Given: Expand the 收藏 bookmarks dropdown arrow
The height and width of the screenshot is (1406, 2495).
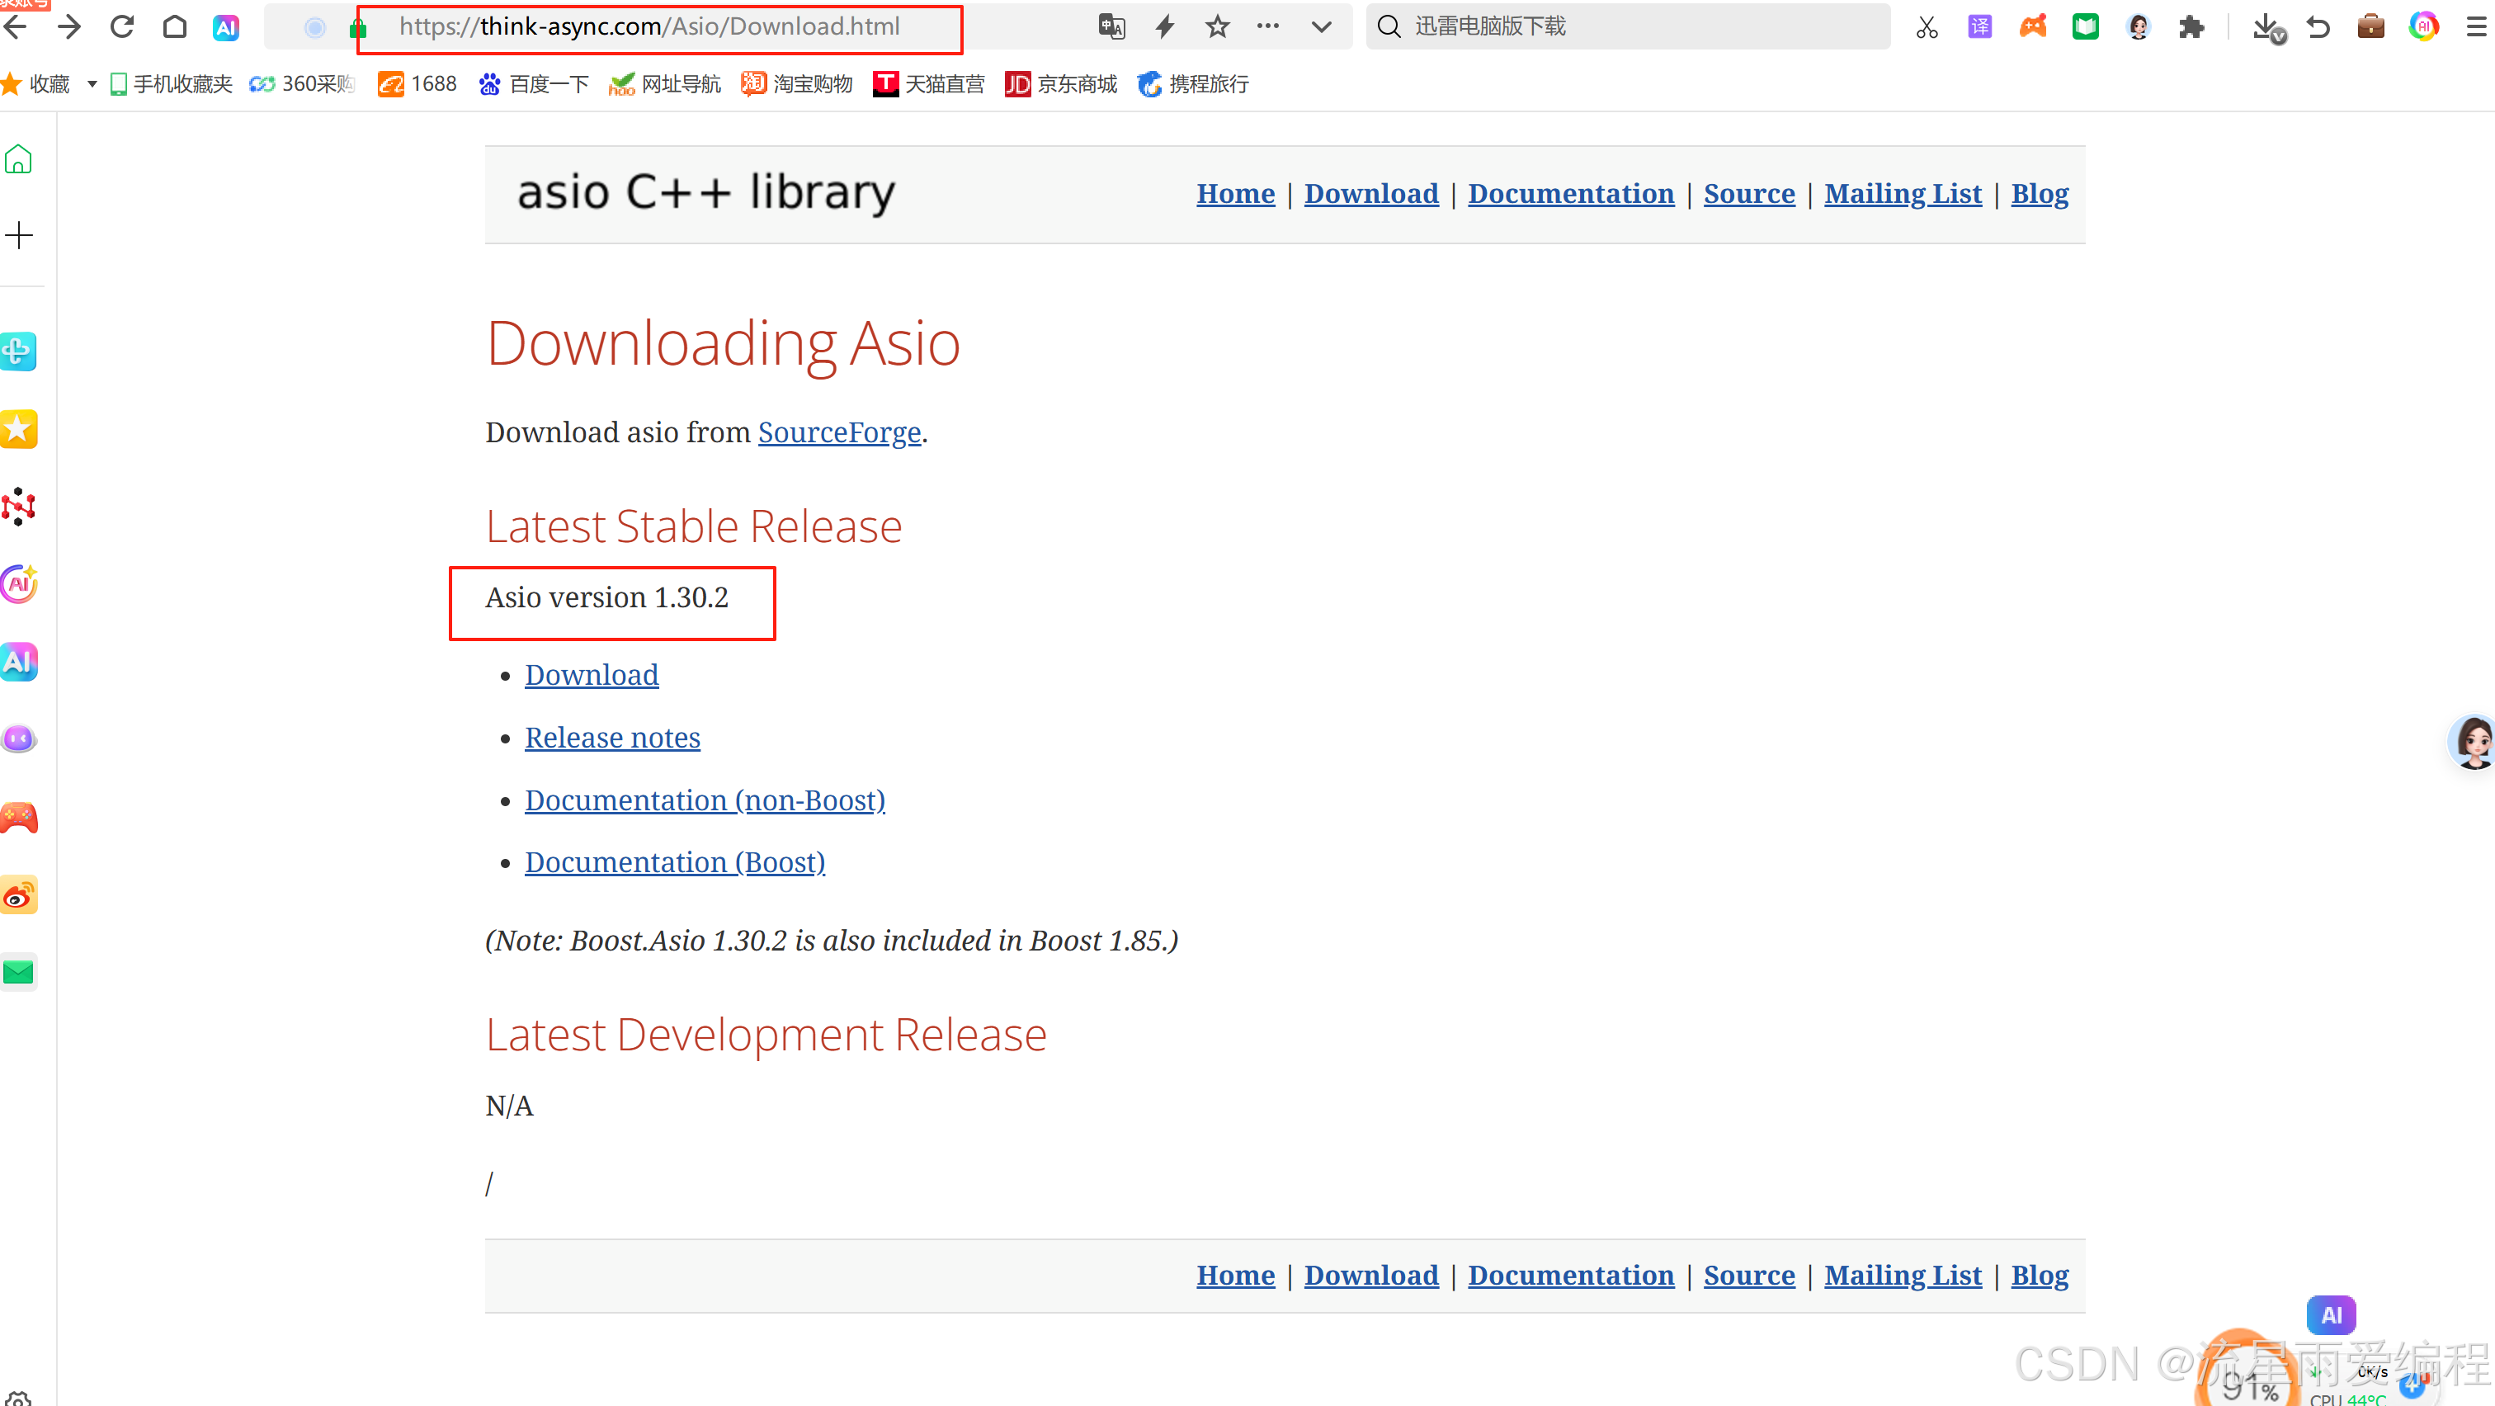Looking at the screenshot, I should 92,84.
